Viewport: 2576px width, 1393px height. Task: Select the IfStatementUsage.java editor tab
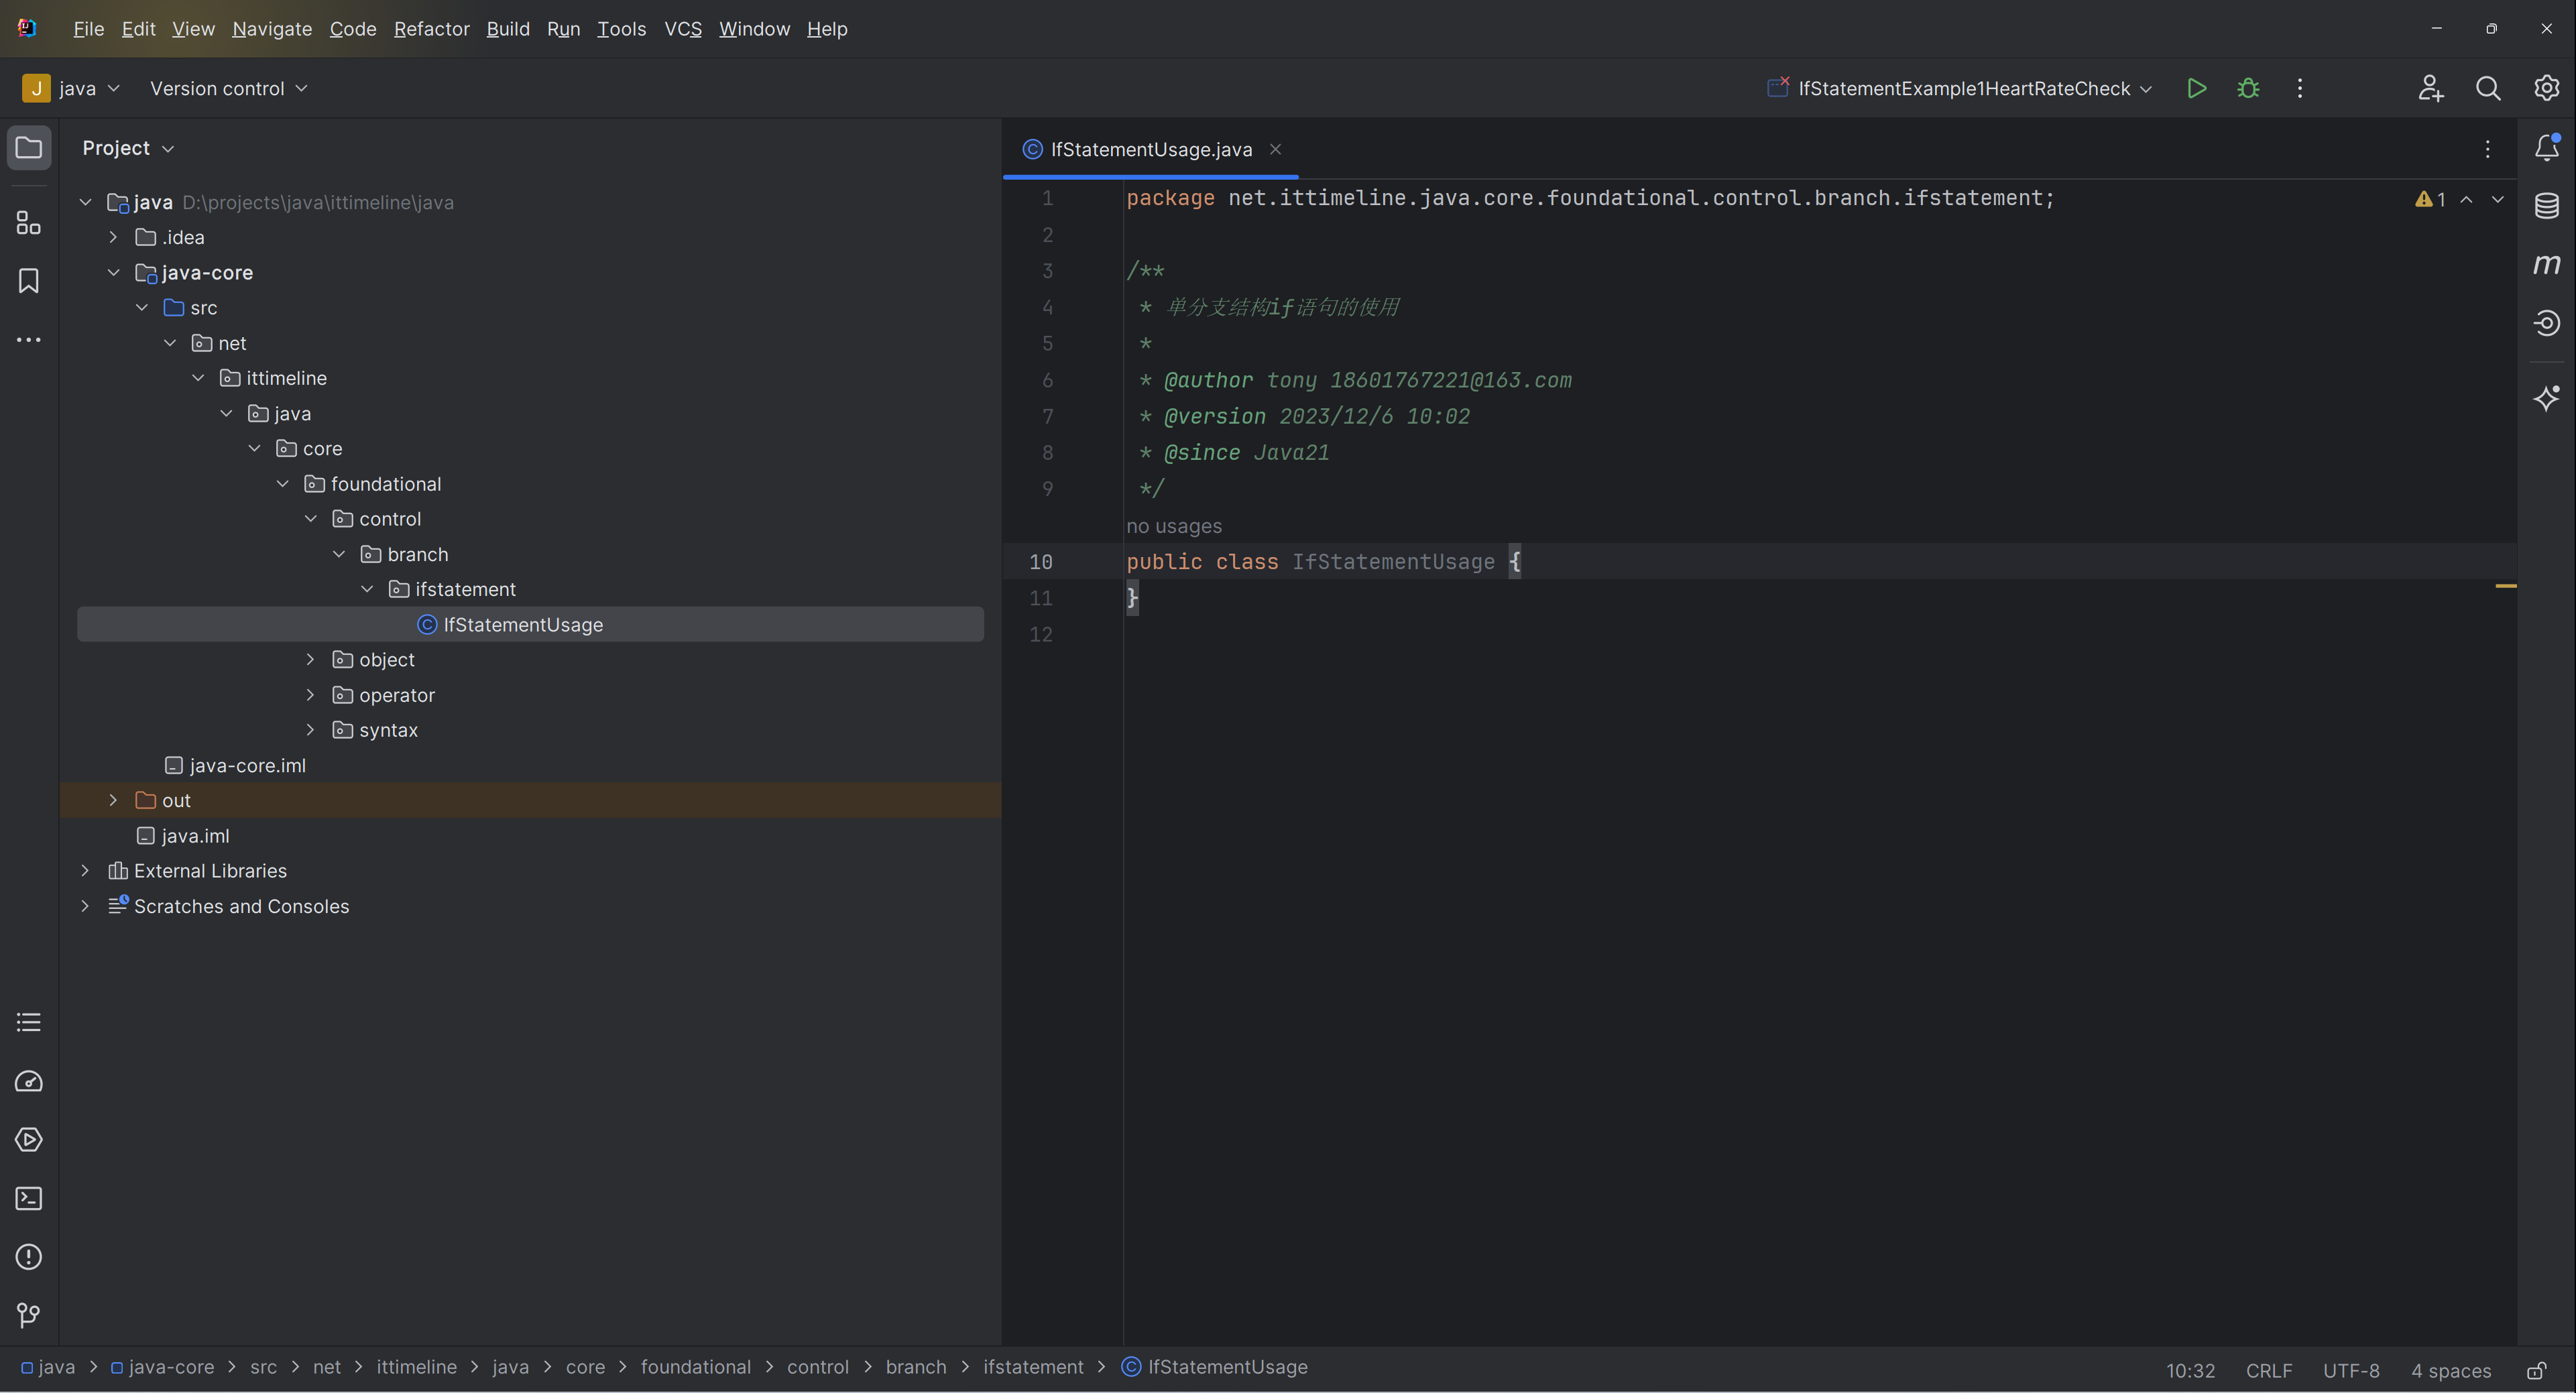coord(1150,149)
